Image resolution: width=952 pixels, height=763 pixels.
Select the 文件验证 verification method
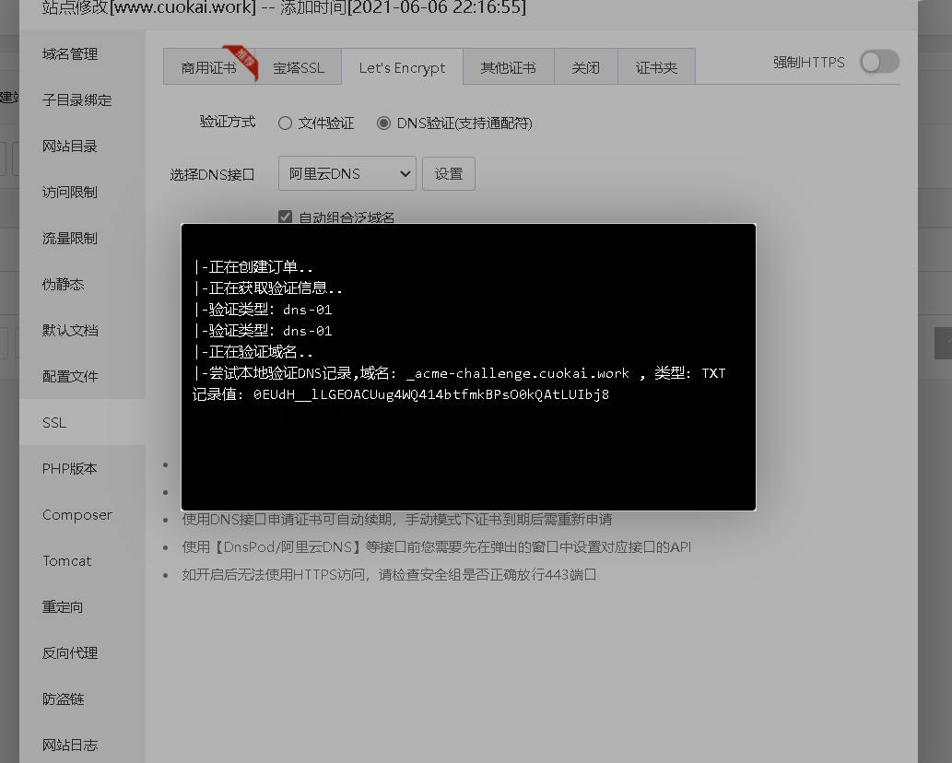(286, 123)
